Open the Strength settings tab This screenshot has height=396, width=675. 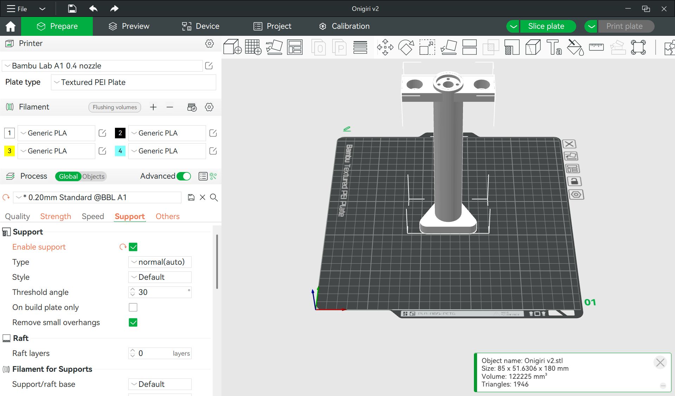(56, 216)
